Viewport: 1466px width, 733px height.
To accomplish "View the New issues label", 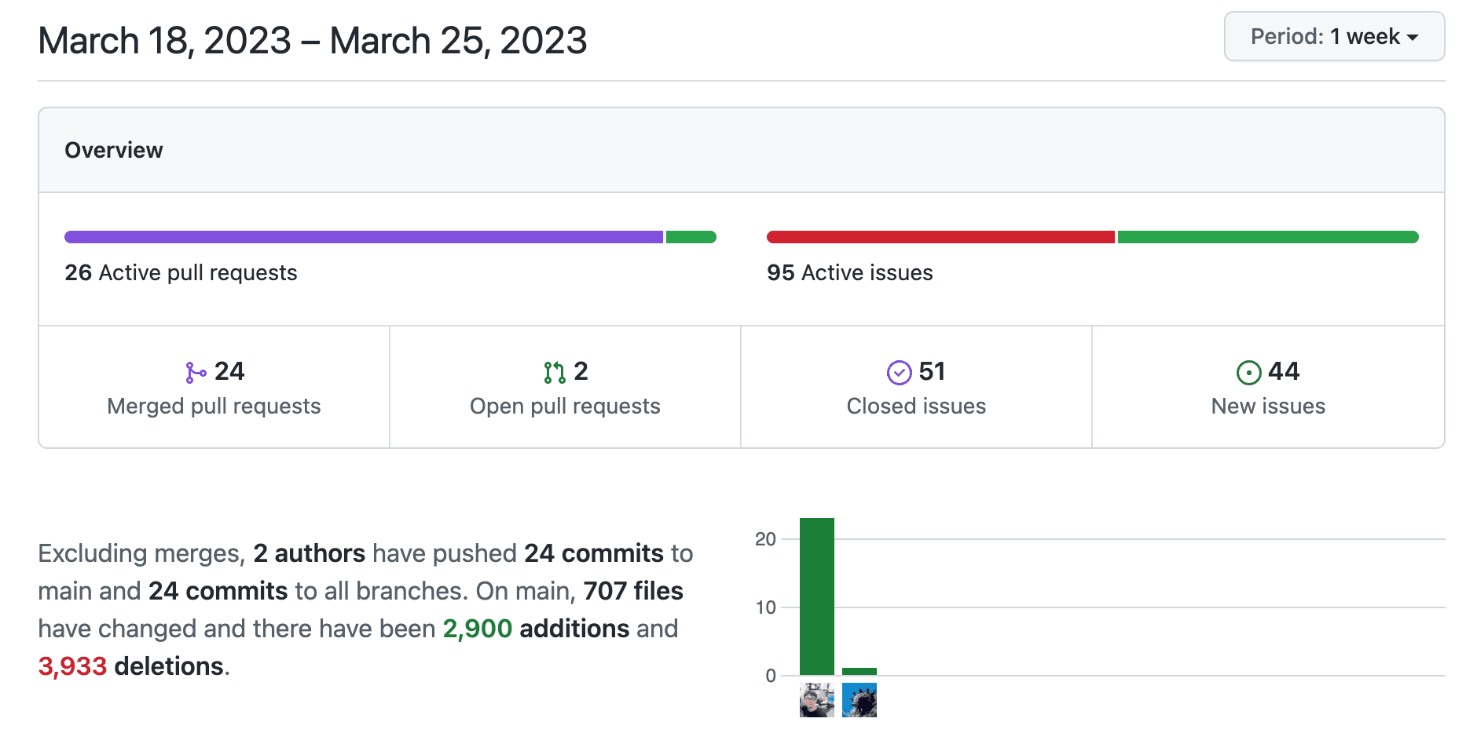I will click(1268, 407).
